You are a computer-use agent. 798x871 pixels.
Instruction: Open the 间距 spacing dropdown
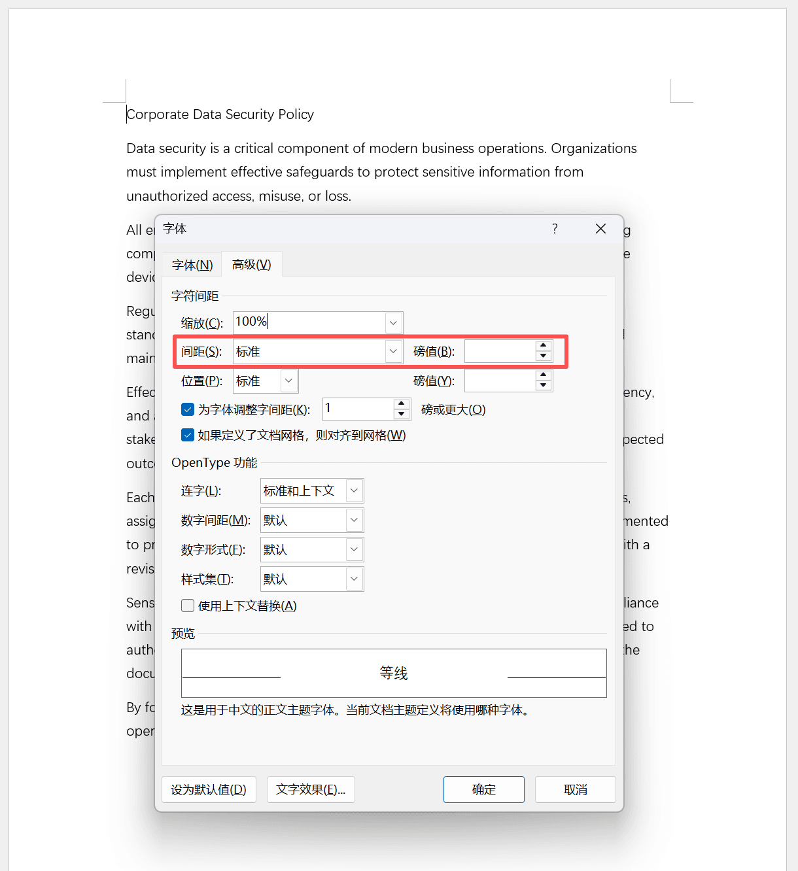[392, 351]
